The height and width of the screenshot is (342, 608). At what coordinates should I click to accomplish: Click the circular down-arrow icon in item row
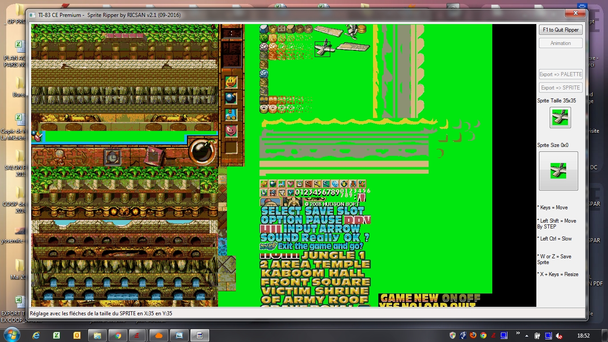tap(344, 184)
